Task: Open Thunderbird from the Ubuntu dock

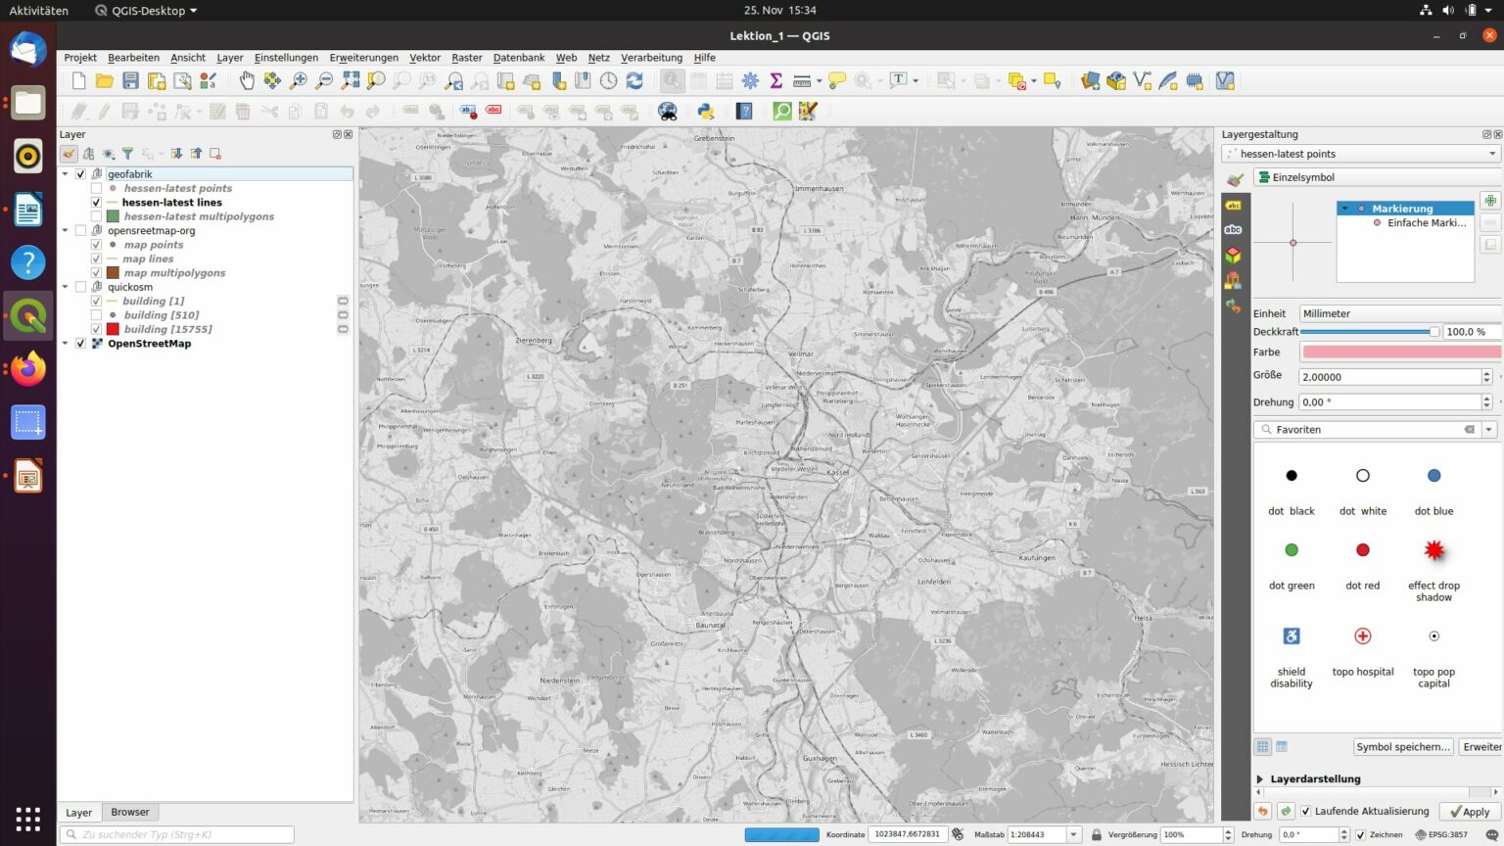Action: coord(28,49)
